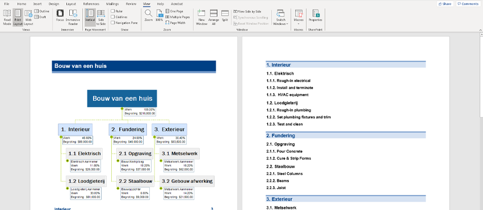Click '2.2.1. Steel Columns' line

point(284,174)
